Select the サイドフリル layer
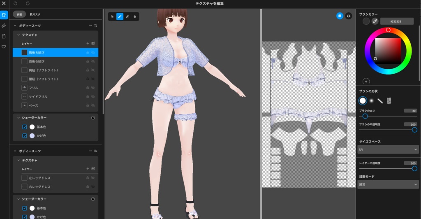Image resolution: width=421 pixels, height=219 pixels. [56, 96]
